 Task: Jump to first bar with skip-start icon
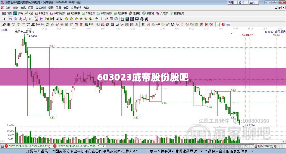47,19
